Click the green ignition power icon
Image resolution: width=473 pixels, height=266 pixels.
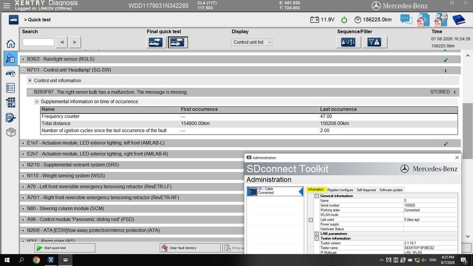[344, 20]
